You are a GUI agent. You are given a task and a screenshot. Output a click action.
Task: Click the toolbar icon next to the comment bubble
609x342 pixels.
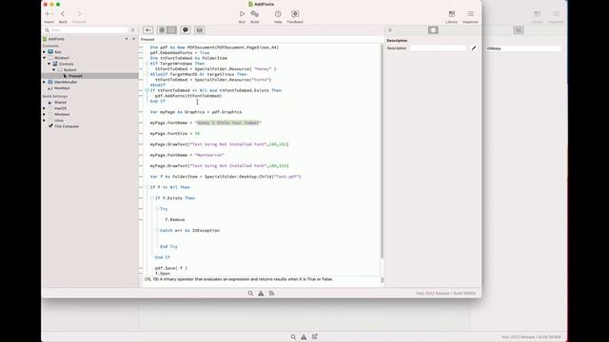pyautogui.click(x=199, y=29)
